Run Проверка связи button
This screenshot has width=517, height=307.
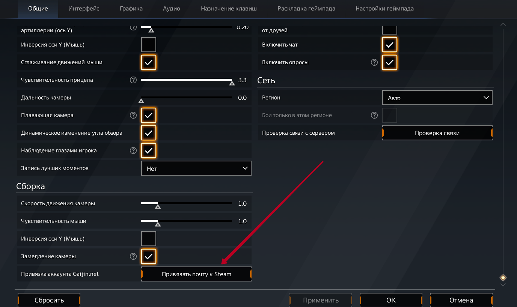pyautogui.click(x=437, y=133)
